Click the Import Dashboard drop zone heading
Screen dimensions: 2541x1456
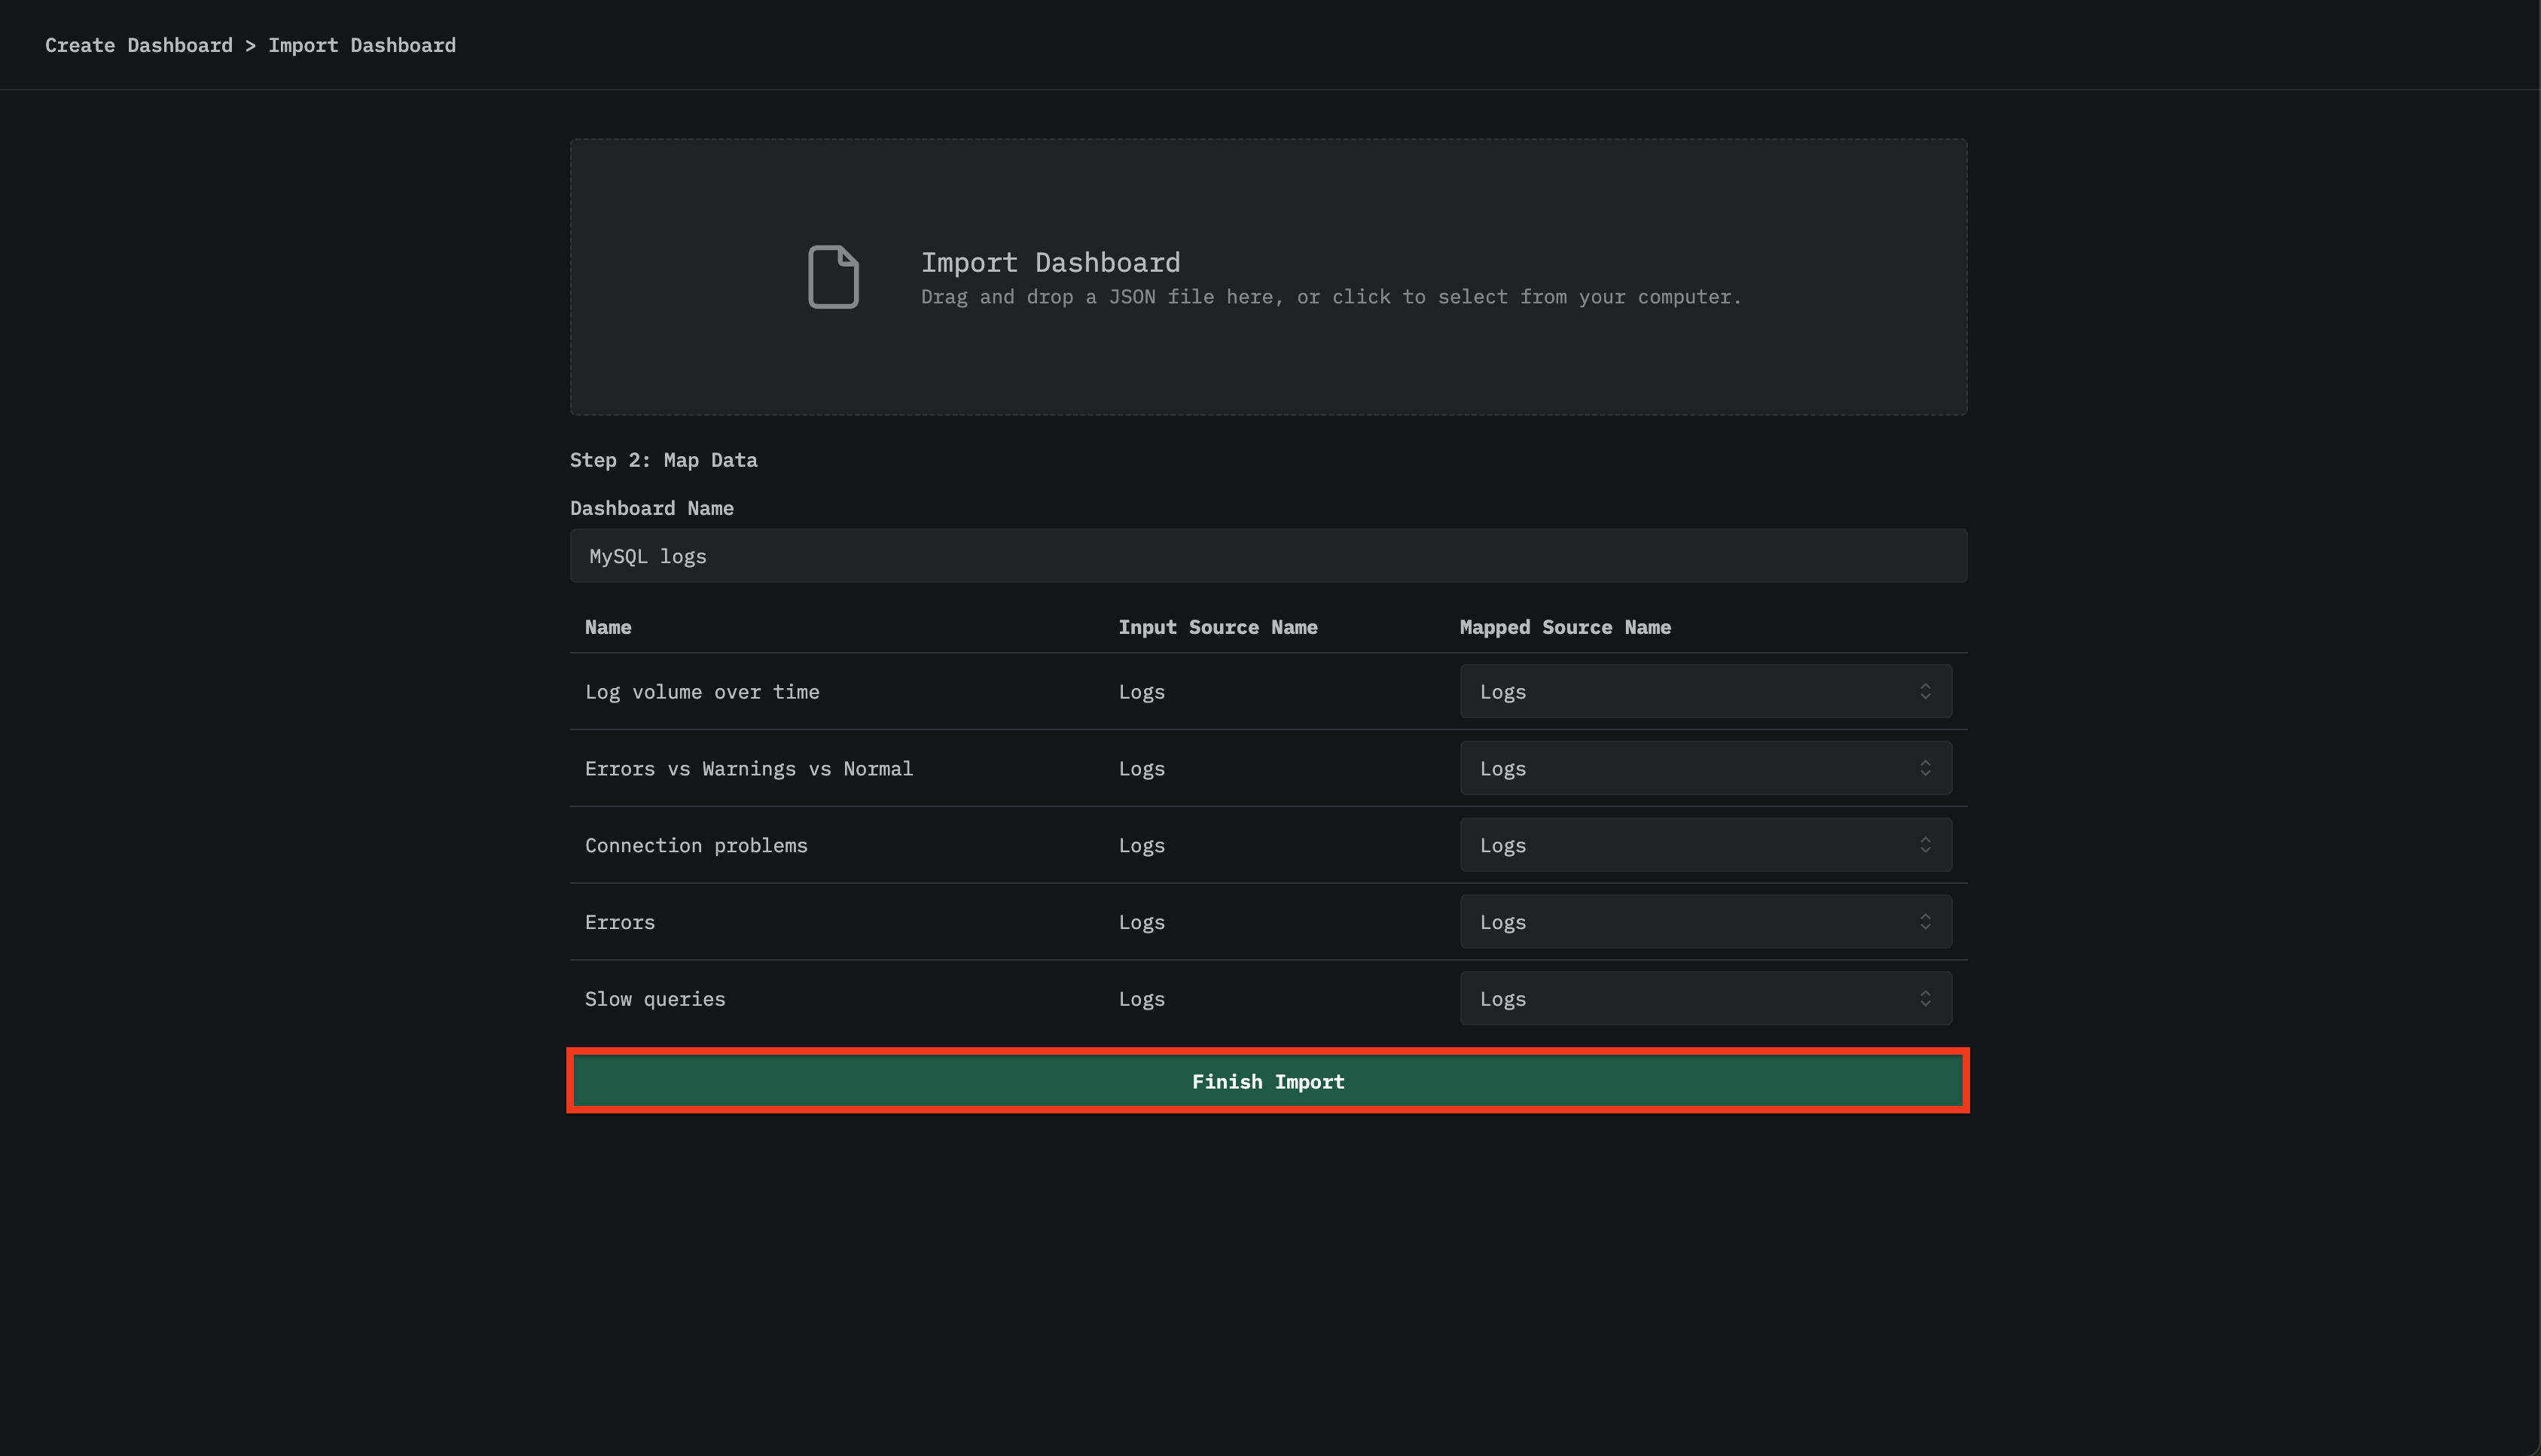point(1049,262)
